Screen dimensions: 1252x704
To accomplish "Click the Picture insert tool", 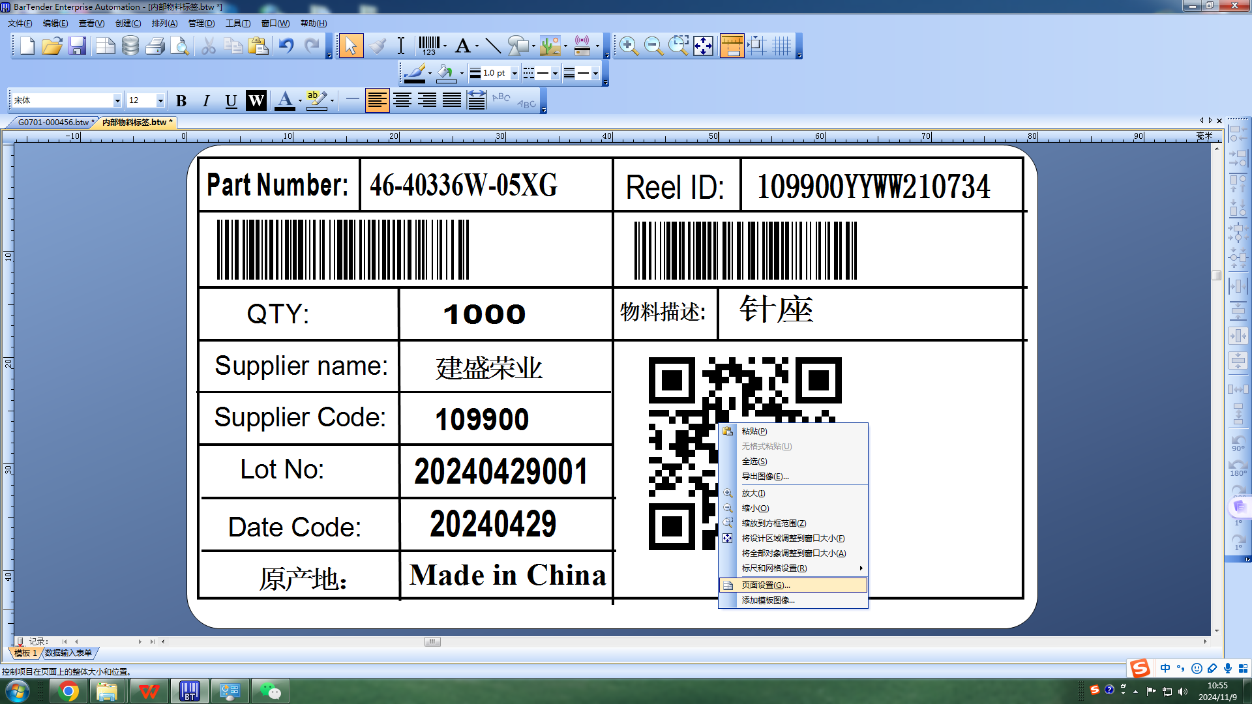I will (550, 46).
